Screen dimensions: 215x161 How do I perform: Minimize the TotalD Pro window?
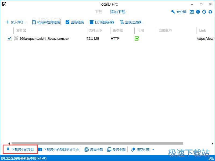pyautogui.click(x=192, y=4)
